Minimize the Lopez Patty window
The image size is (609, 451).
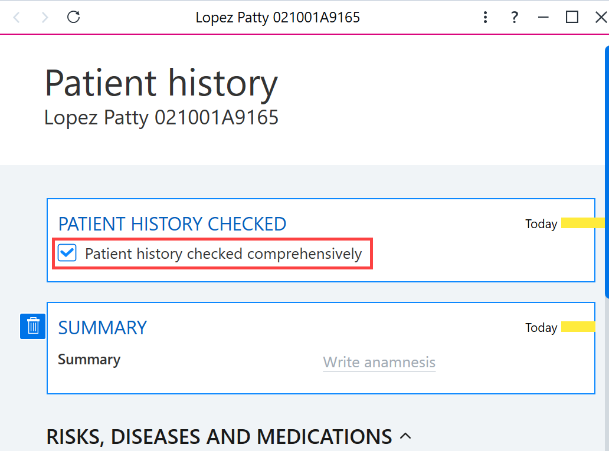pos(543,17)
